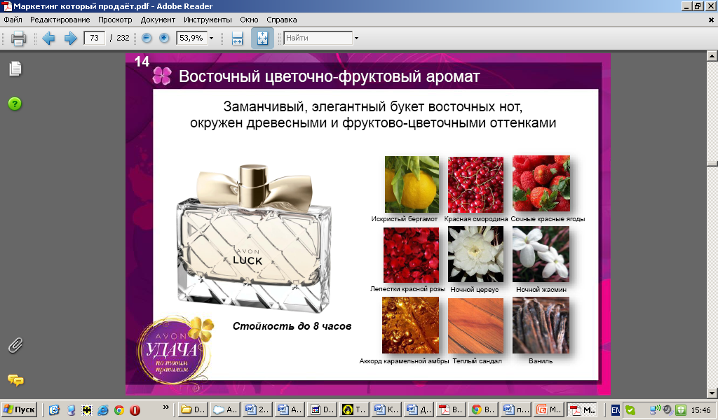
Task: Click the text Стойкость до 8 часов
Action: click(292, 326)
